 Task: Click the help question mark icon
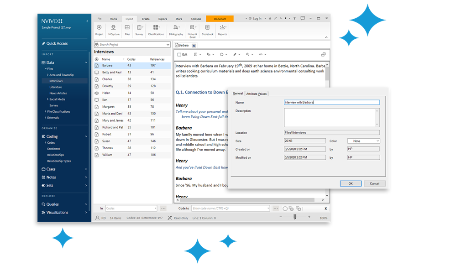tap(294, 18)
